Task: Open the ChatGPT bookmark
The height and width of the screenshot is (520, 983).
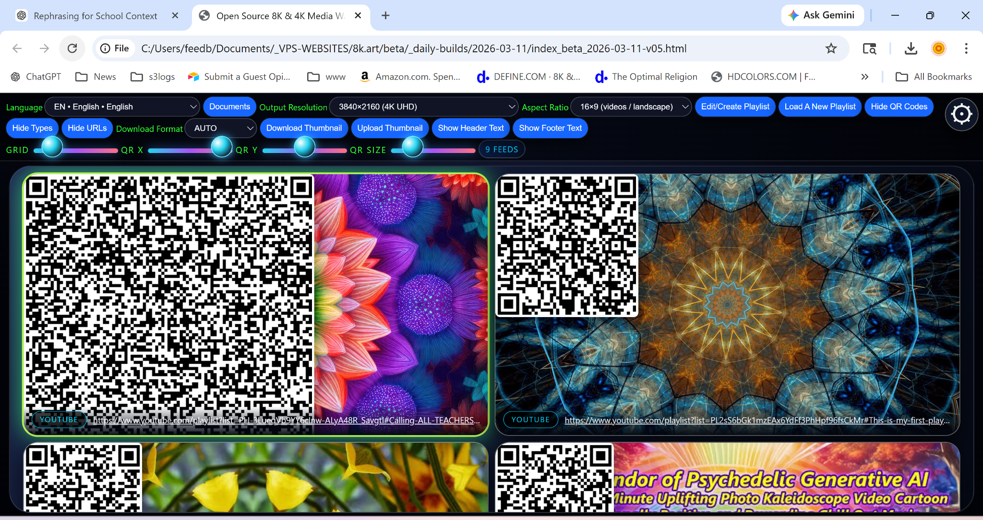Action: click(36, 77)
